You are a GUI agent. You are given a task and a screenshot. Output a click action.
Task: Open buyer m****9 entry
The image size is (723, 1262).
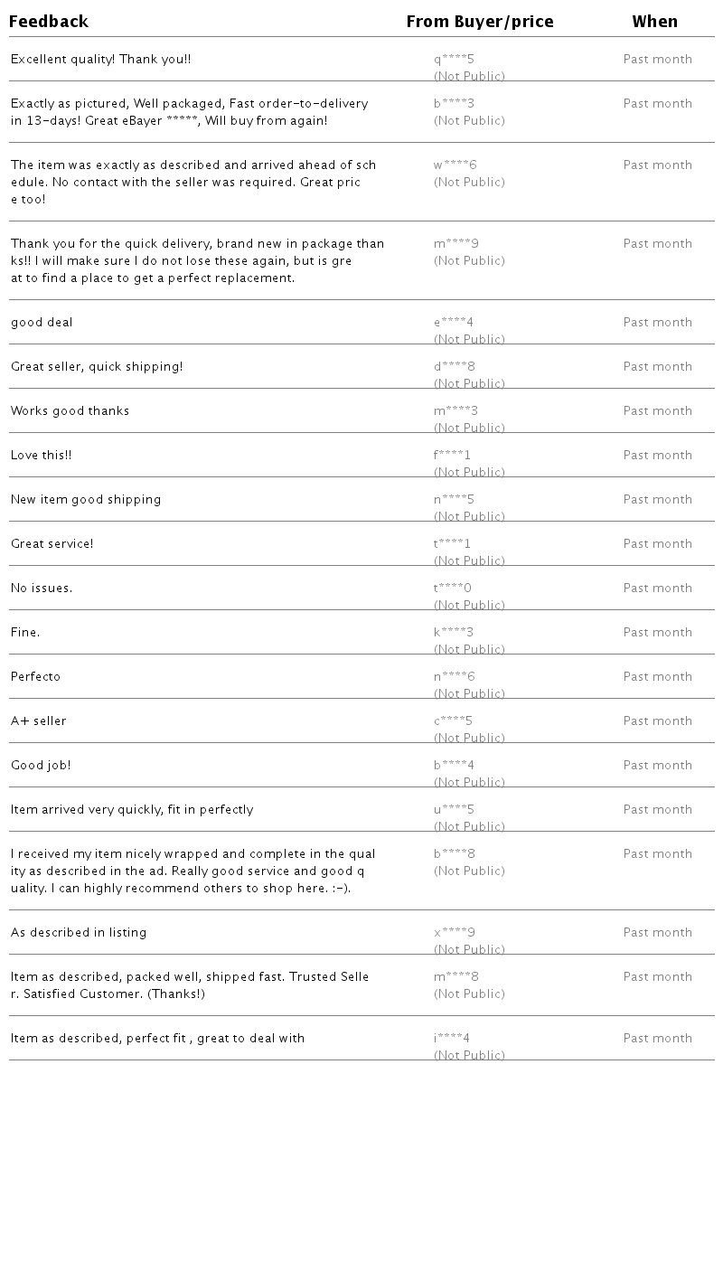pyautogui.click(x=455, y=244)
